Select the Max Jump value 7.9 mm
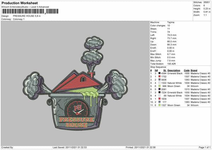Viewport: 212px width, 150px height. coord(171,60)
